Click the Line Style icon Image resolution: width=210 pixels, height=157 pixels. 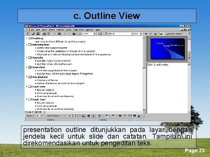pos(120,116)
